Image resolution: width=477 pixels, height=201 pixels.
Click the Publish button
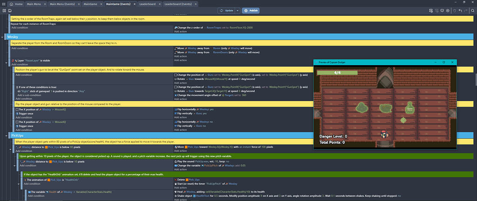point(251,10)
